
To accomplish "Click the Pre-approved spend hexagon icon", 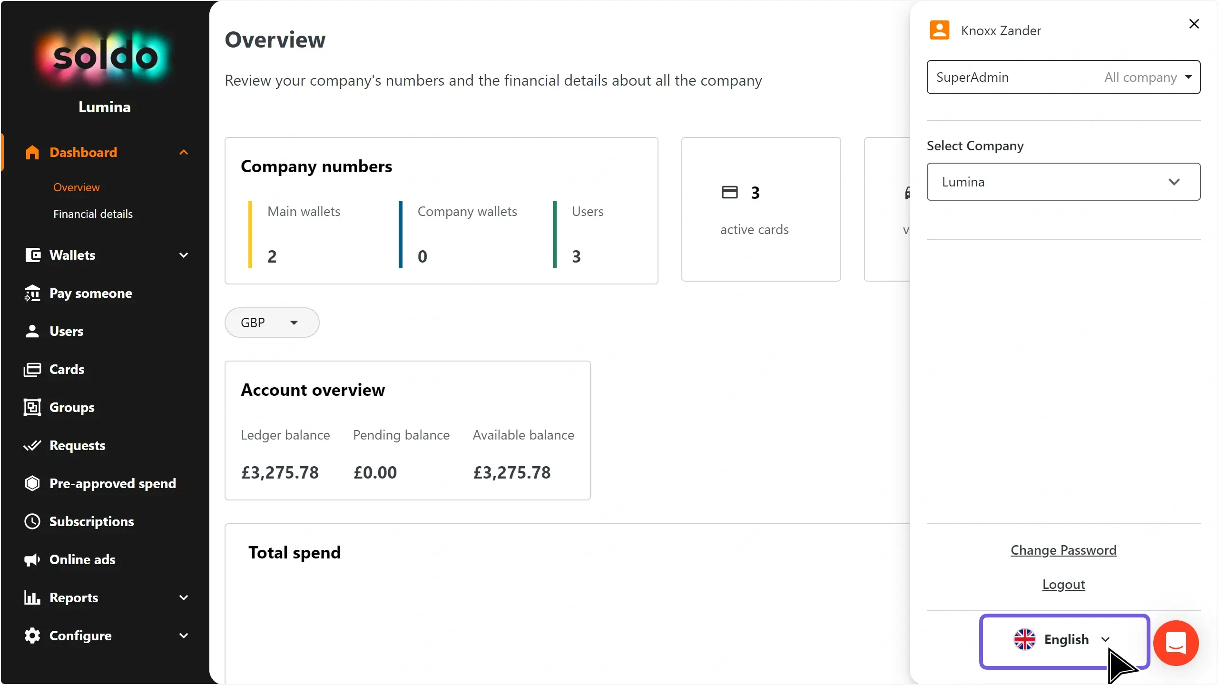I will (32, 483).
